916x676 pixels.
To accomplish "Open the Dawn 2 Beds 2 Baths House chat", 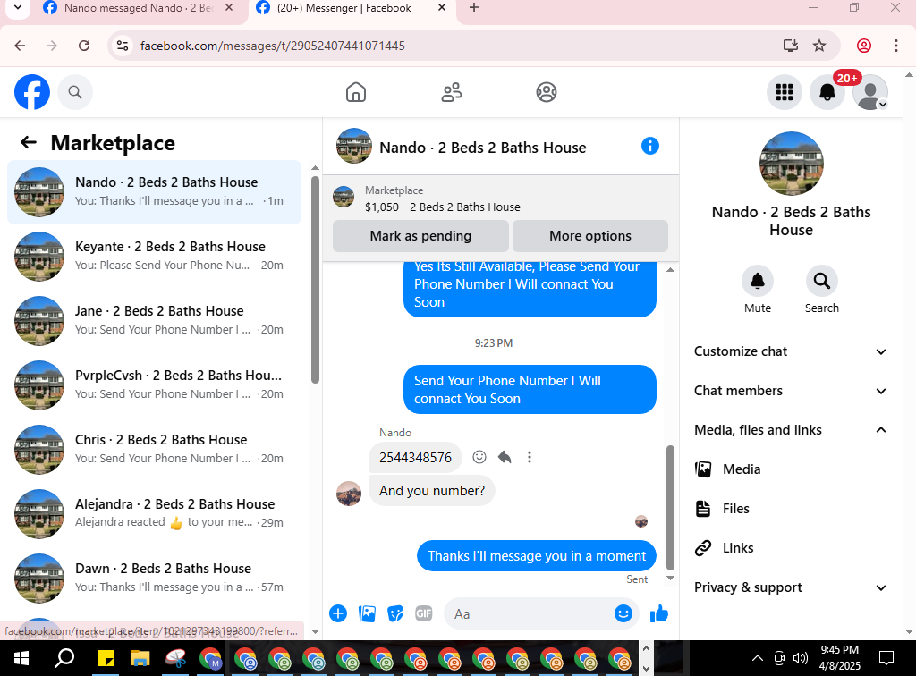I will pyautogui.click(x=154, y=578).
